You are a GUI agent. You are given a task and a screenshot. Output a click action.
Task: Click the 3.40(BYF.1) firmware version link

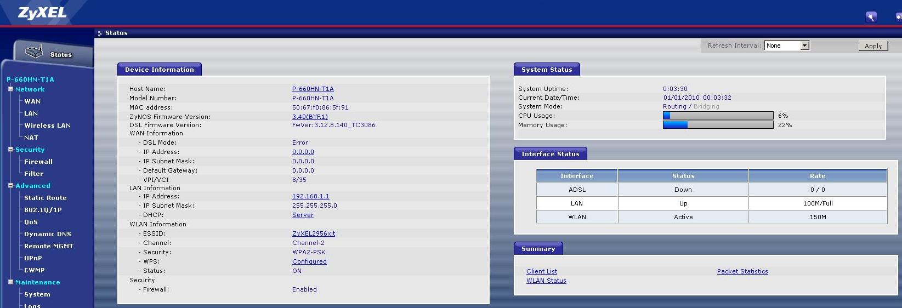[x=310, y=117]
